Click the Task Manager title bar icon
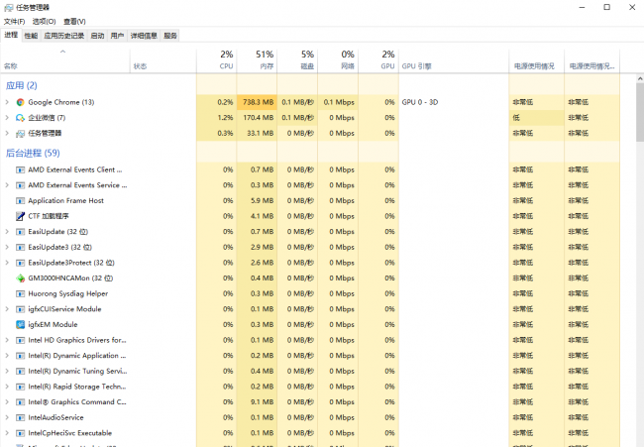Viewport: 644px width, 447px height. coord(9,7)
